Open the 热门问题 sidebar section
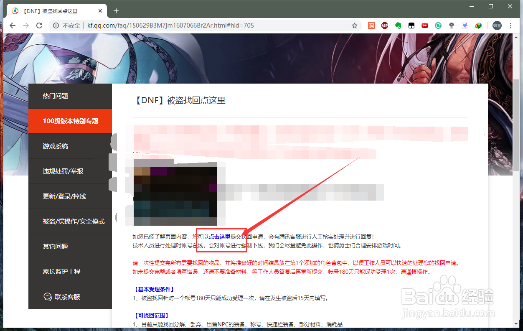This screenshot has height=331, width=523. click(70, 96)
